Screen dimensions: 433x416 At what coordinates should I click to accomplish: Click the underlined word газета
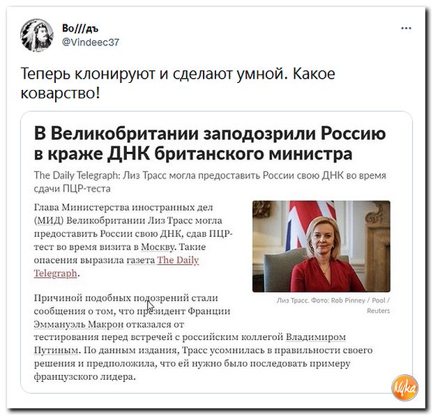tap(141, 260)
